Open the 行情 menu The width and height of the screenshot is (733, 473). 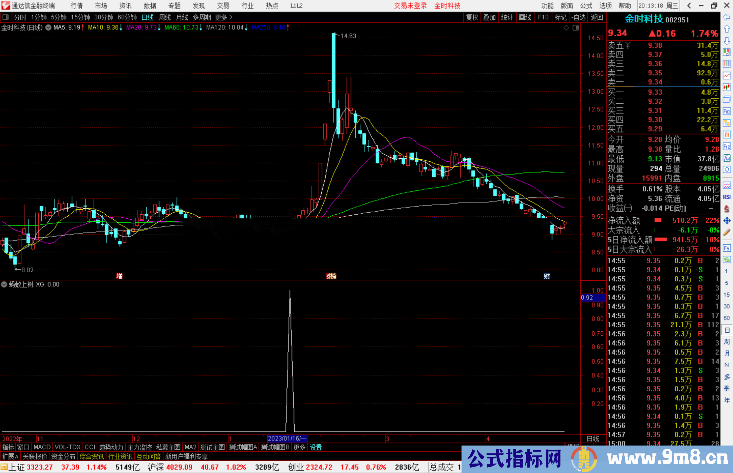click(x=77, y=6)
